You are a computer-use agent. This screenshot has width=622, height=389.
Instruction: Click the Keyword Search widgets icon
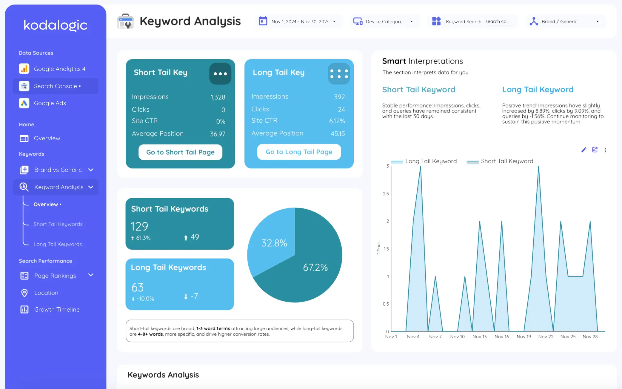(x=436, y=21)
